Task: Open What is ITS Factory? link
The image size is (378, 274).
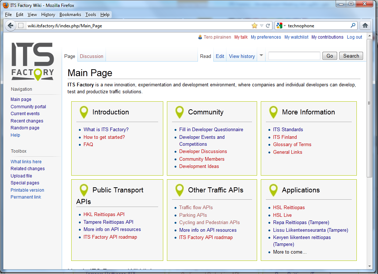Action: tap(106, 129)
